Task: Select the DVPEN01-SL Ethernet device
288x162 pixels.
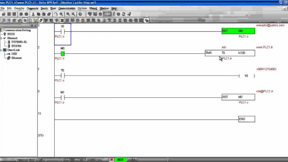Action: [19, 42]
